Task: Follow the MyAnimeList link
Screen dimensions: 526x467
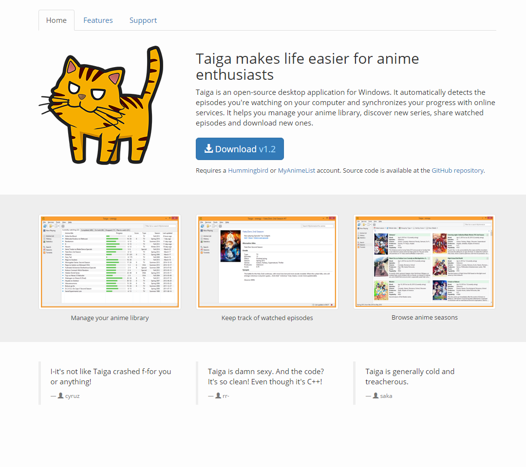Action: 297,171
